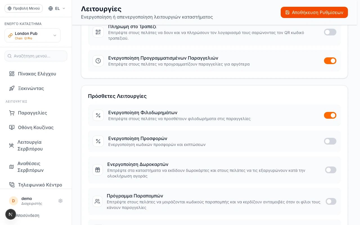
Task: Open Πίνακας Ελέγχου in the sidebar
Action: [36, 74]
